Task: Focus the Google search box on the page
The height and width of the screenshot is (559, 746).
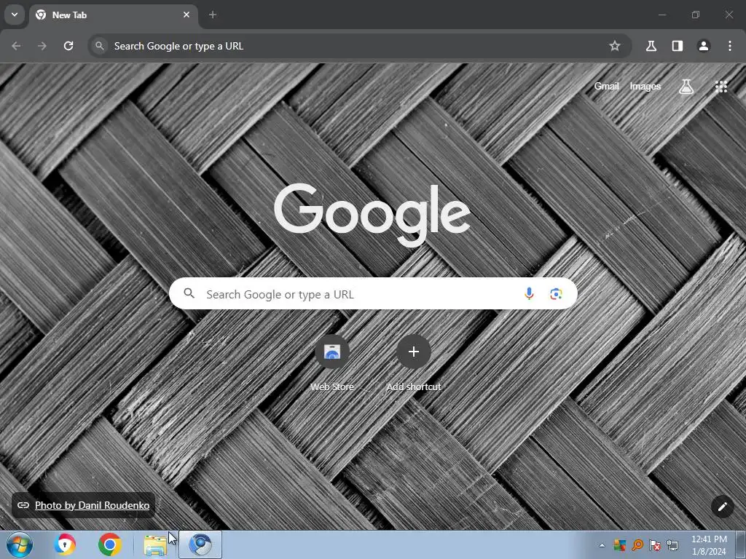Action: point(373,294)
